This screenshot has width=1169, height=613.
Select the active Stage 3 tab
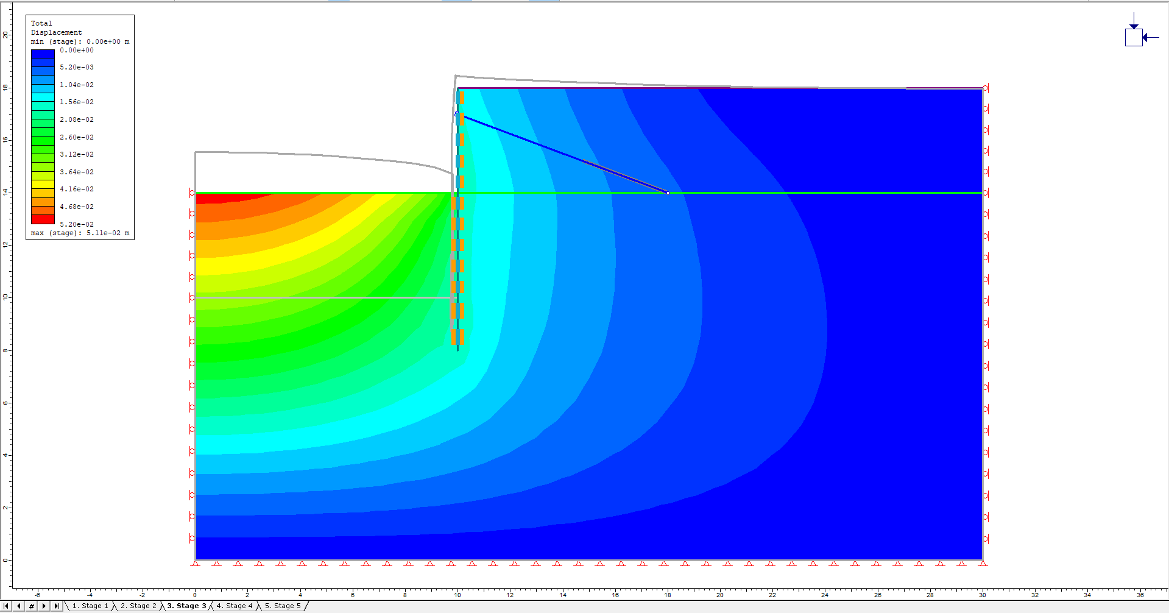186,606
